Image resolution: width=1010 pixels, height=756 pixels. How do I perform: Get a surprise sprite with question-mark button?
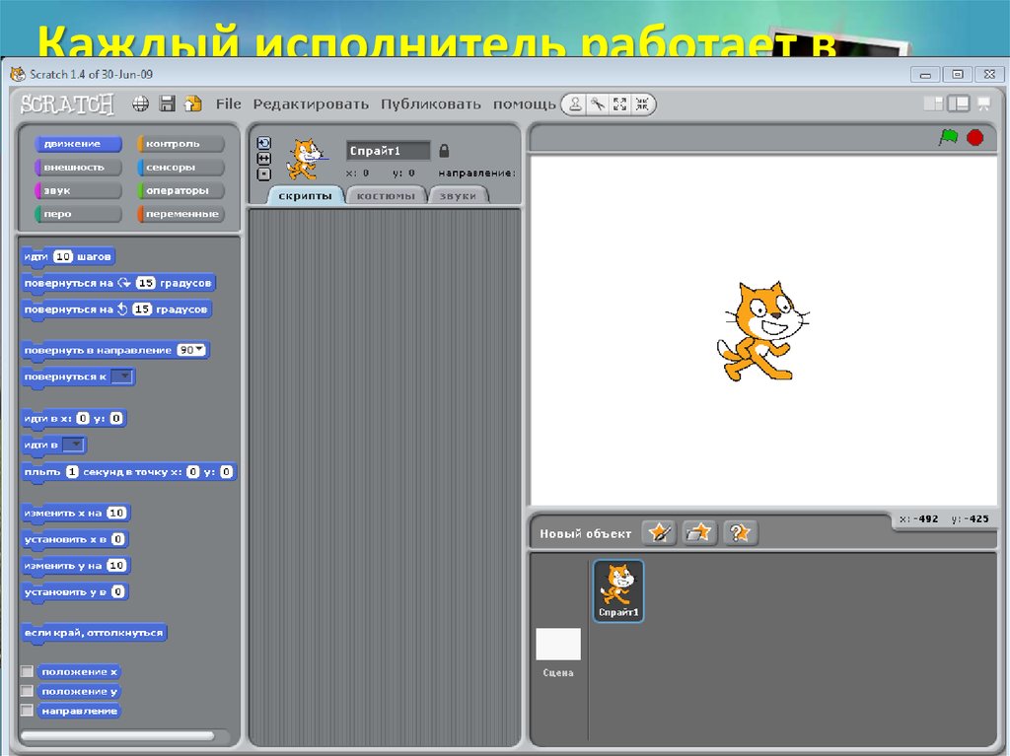(740, 533)
